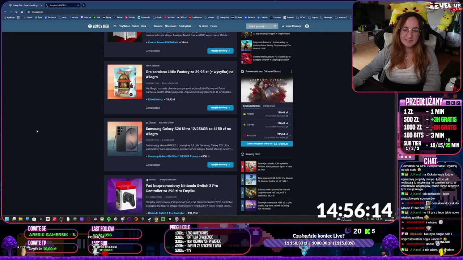
Task: Open the PC menu item
Action: tap(115, 26)
